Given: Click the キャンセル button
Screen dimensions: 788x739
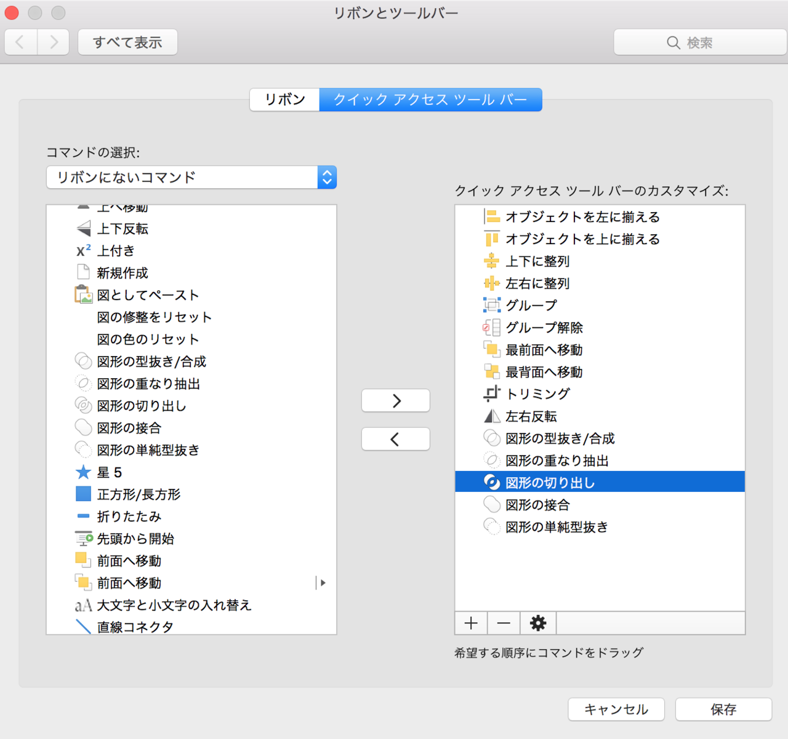Looking at the screenshot, I should click(x=616, y=709).
